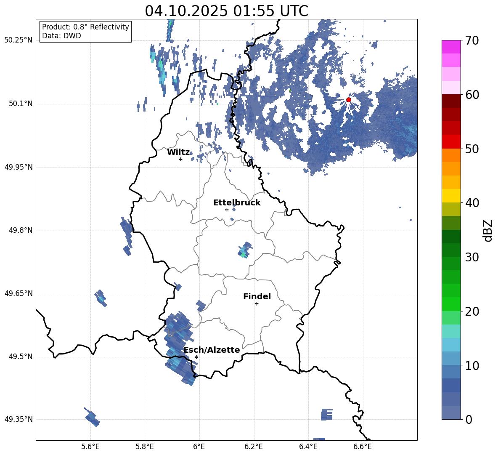Click the small radar echo northwest of Findel
The height and width of the screenshot is (455, 498).
coord(245,250)
